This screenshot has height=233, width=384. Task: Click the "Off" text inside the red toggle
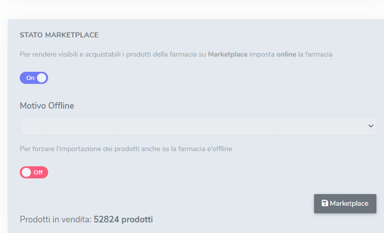coord(38,172)
